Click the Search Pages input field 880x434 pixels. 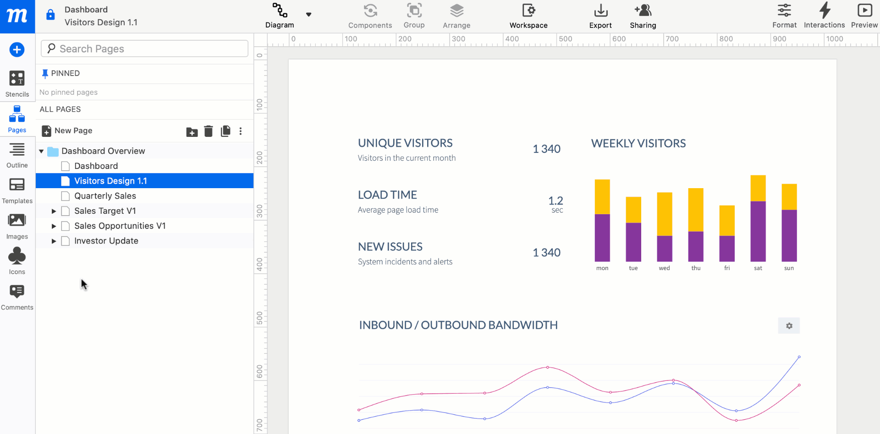[144, 49]
